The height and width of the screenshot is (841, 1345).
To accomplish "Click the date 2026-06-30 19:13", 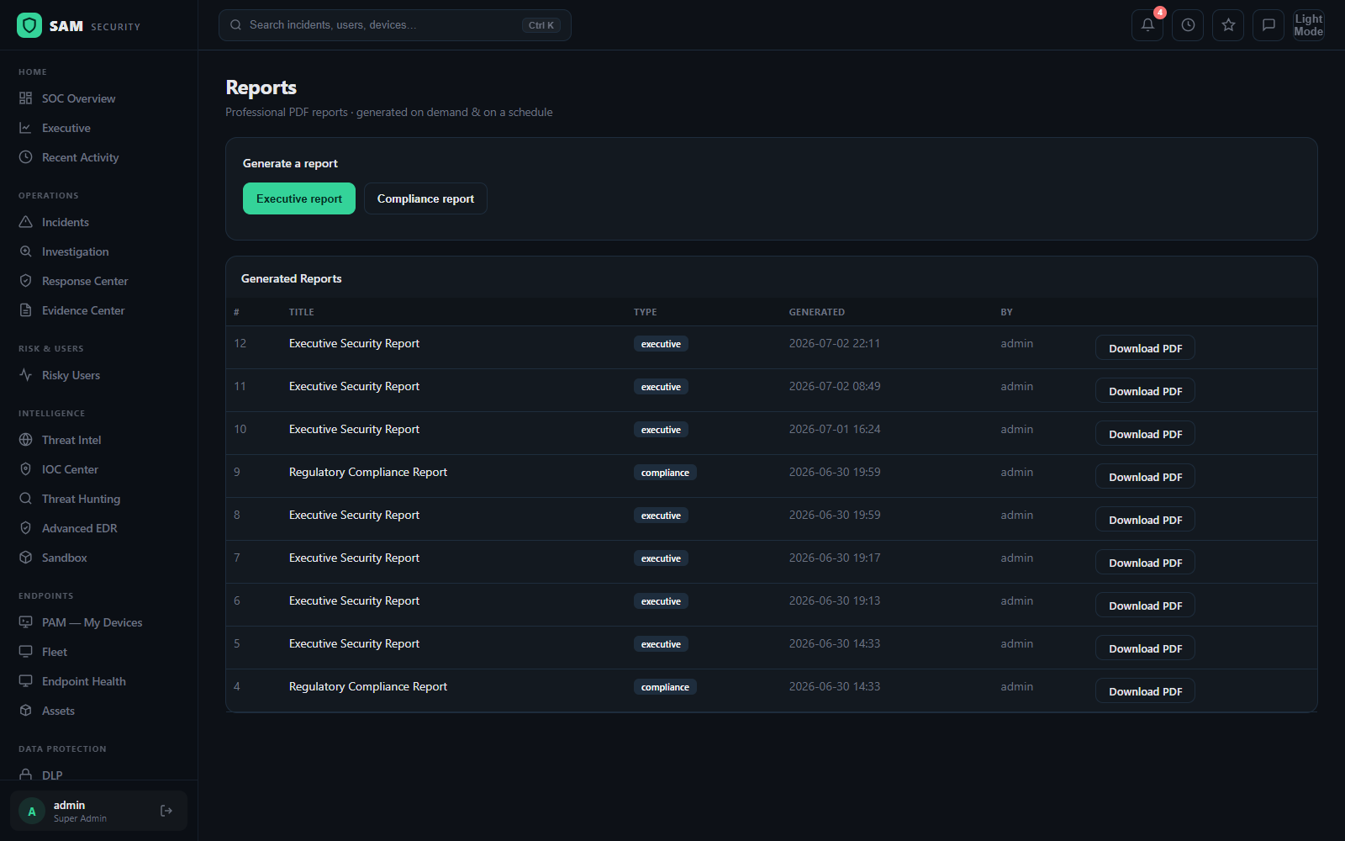I will coord(834,600).
